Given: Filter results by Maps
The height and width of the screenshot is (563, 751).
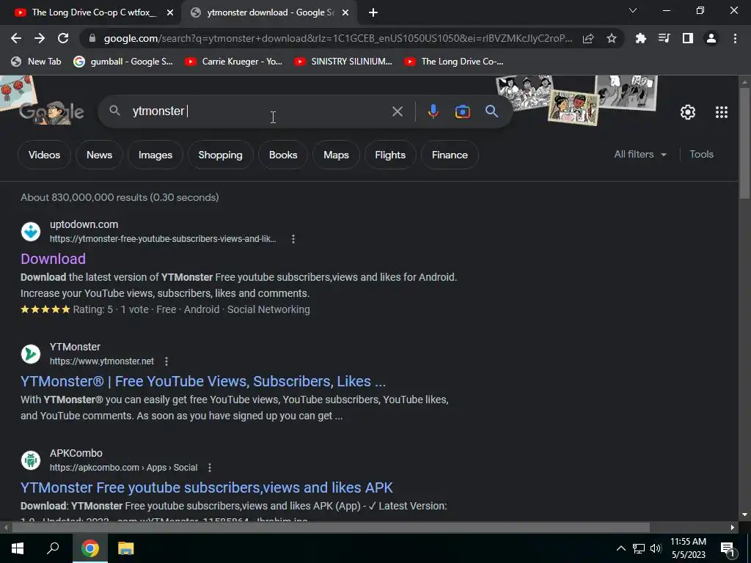Looking at the screenshot, I should pyautogui.click(x=336, y=155).
